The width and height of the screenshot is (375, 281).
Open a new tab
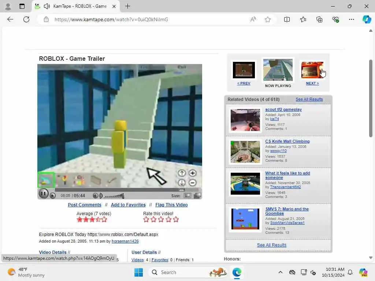click(x=128, y=6)
